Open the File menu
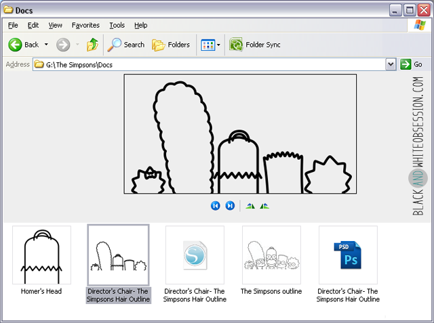Screen dimensions: 434x323 pyautogui.click(x=13, y=25)
